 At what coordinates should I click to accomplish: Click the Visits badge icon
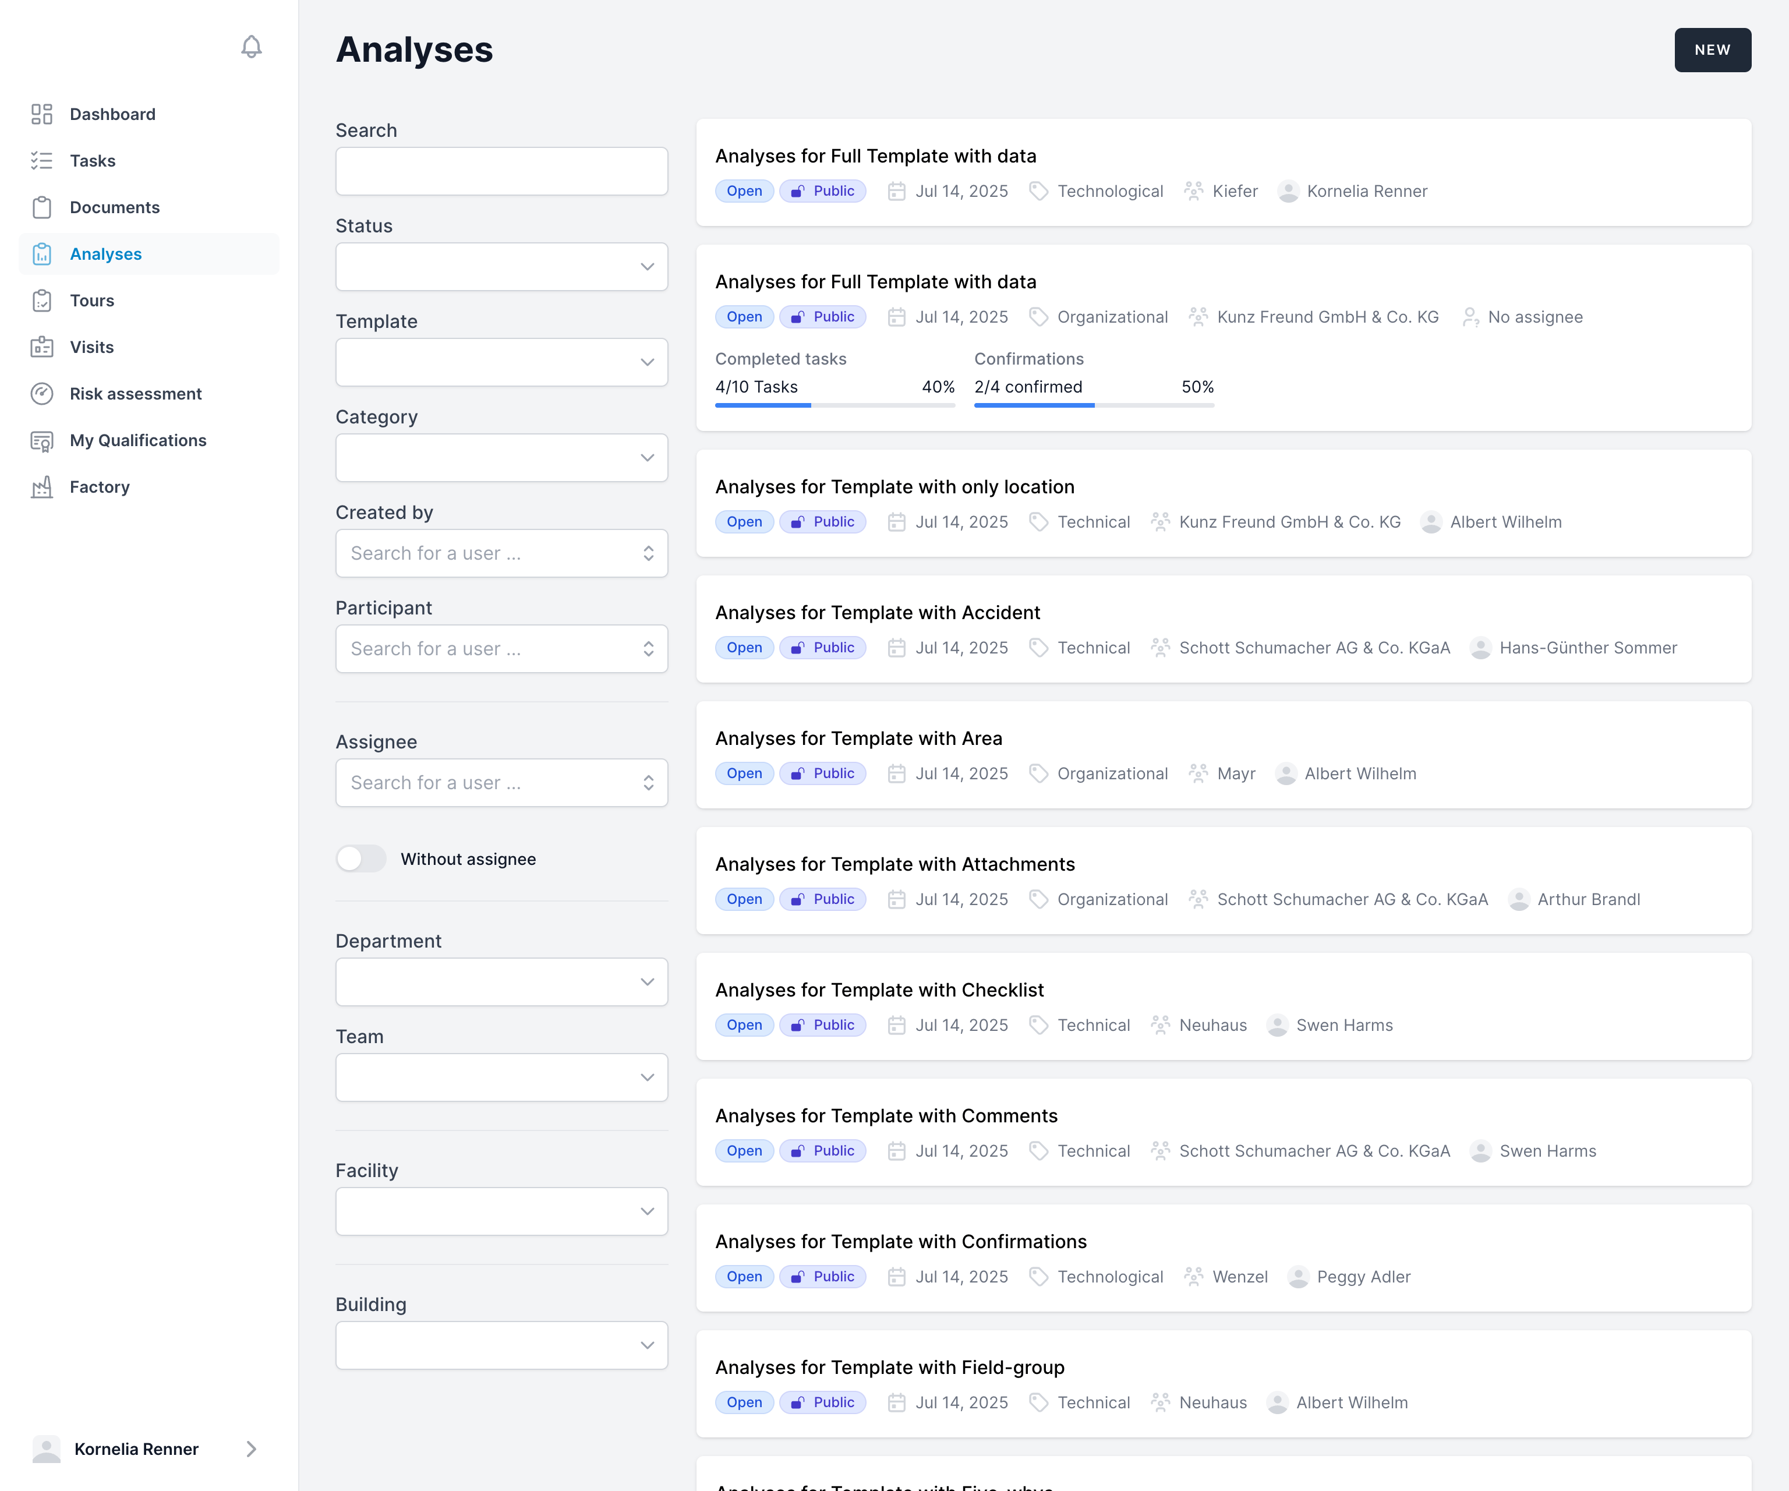42,348
